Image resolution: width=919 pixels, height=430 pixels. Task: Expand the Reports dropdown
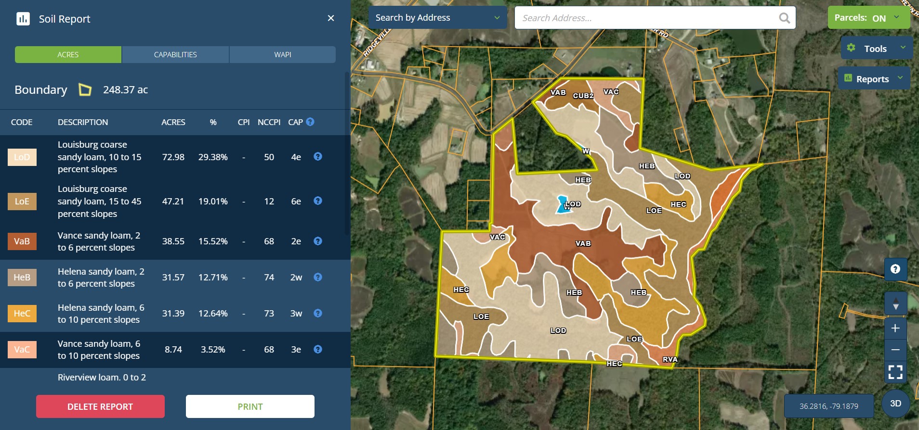tap(874, 79)
